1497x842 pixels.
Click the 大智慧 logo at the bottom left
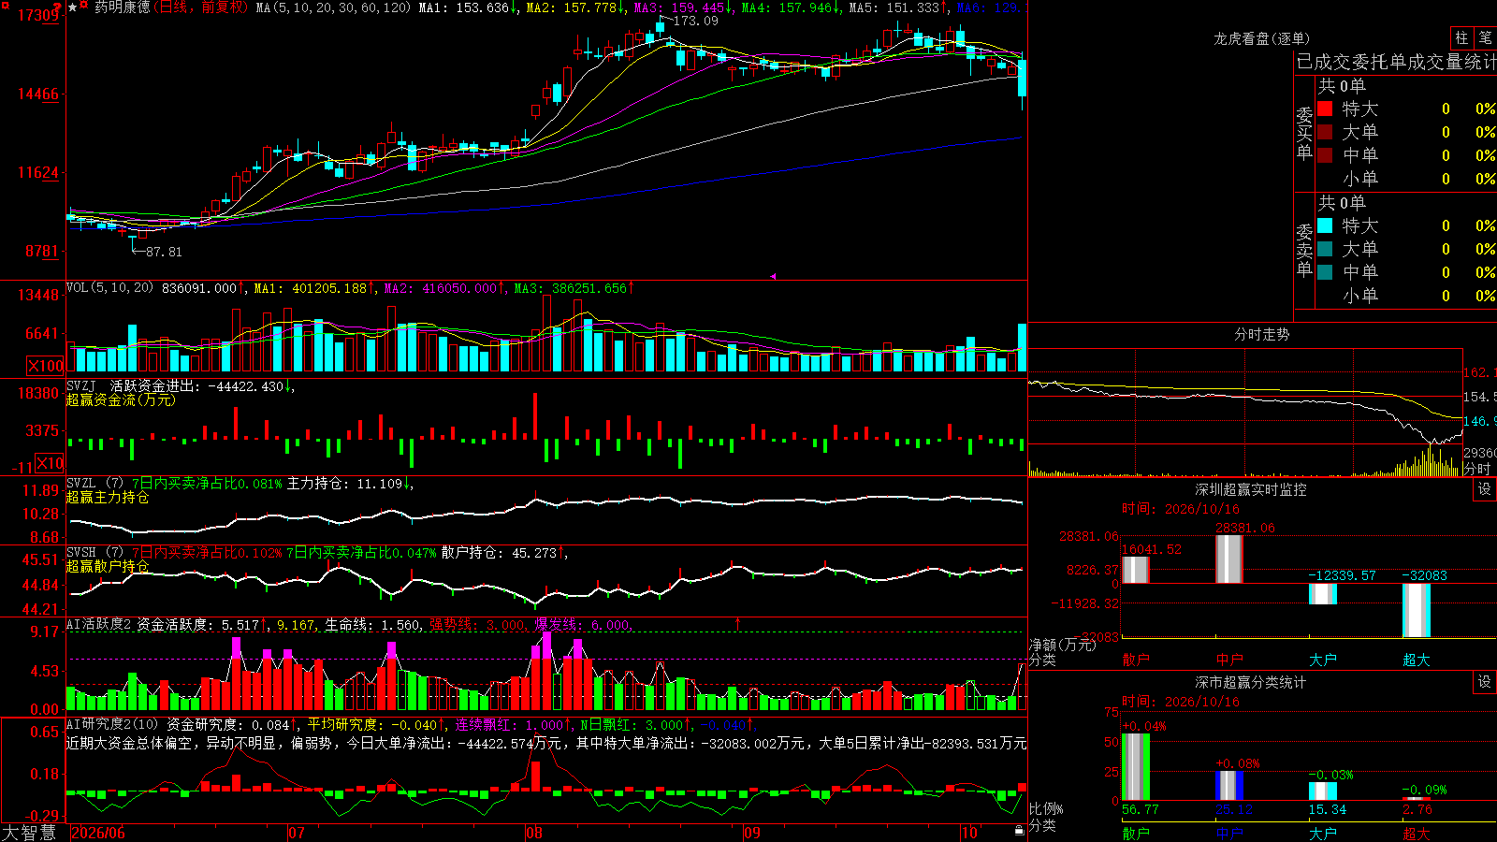click(29, 832)
